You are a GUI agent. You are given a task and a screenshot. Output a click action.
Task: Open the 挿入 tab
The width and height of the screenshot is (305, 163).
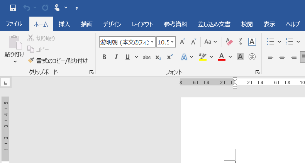coord(64,24)
